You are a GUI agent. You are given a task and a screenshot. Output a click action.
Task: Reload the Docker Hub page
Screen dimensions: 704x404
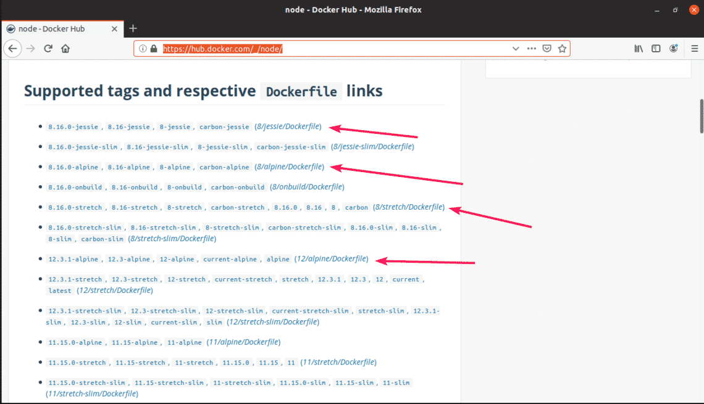(48, 49)
